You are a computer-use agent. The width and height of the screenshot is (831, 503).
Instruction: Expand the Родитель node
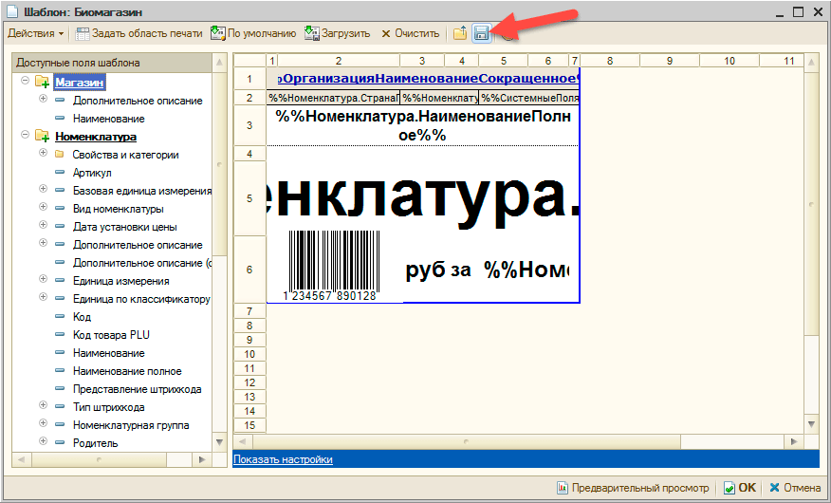point(43,441)
